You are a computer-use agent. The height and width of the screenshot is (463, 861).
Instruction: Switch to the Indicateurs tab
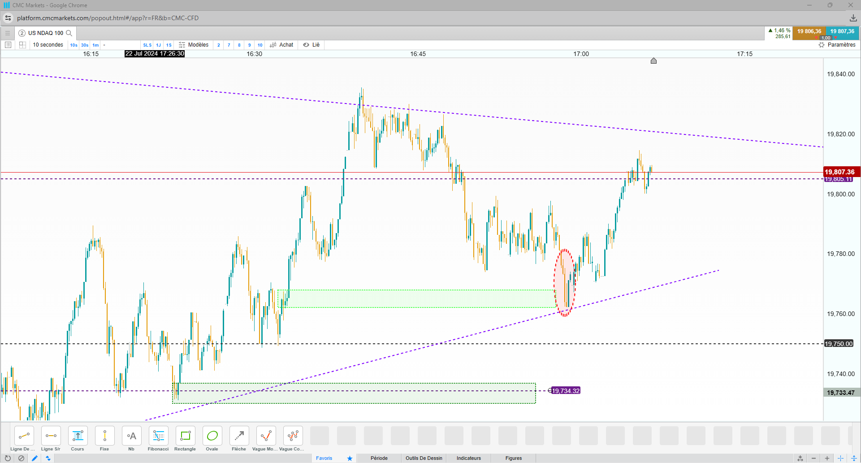(468, 458)
